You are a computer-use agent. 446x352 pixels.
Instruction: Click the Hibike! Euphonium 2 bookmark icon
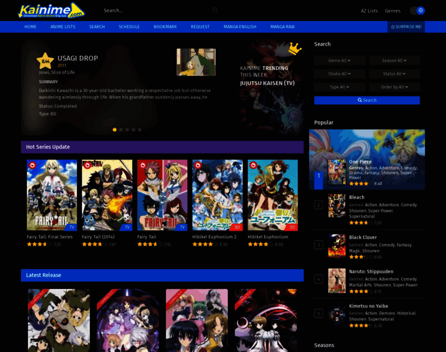tap(198, 165)
